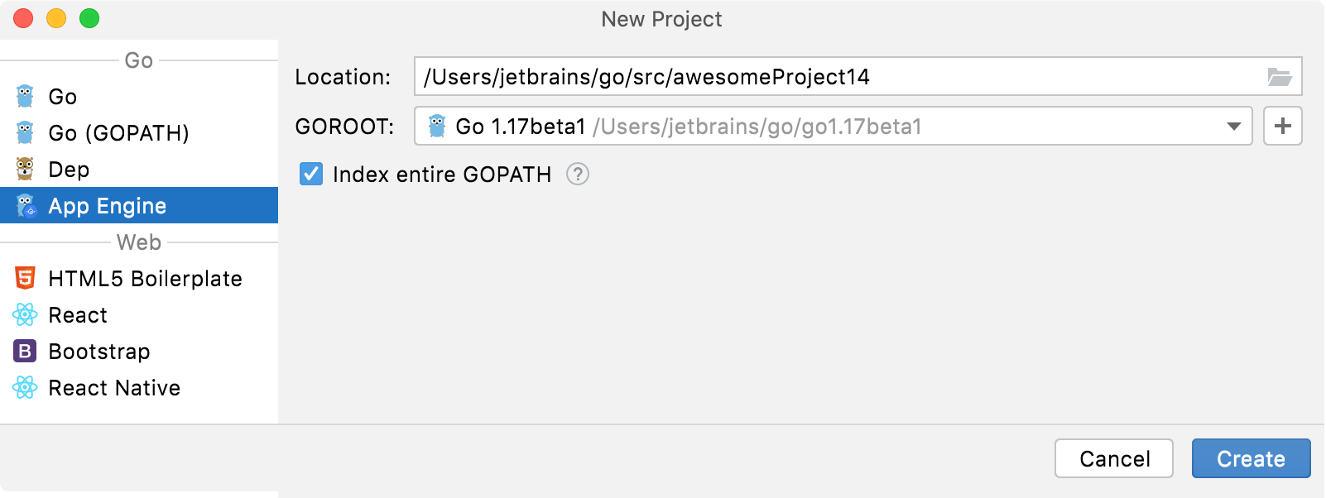
Task: Click the Dep project type icon
Action: click(24, 169)
